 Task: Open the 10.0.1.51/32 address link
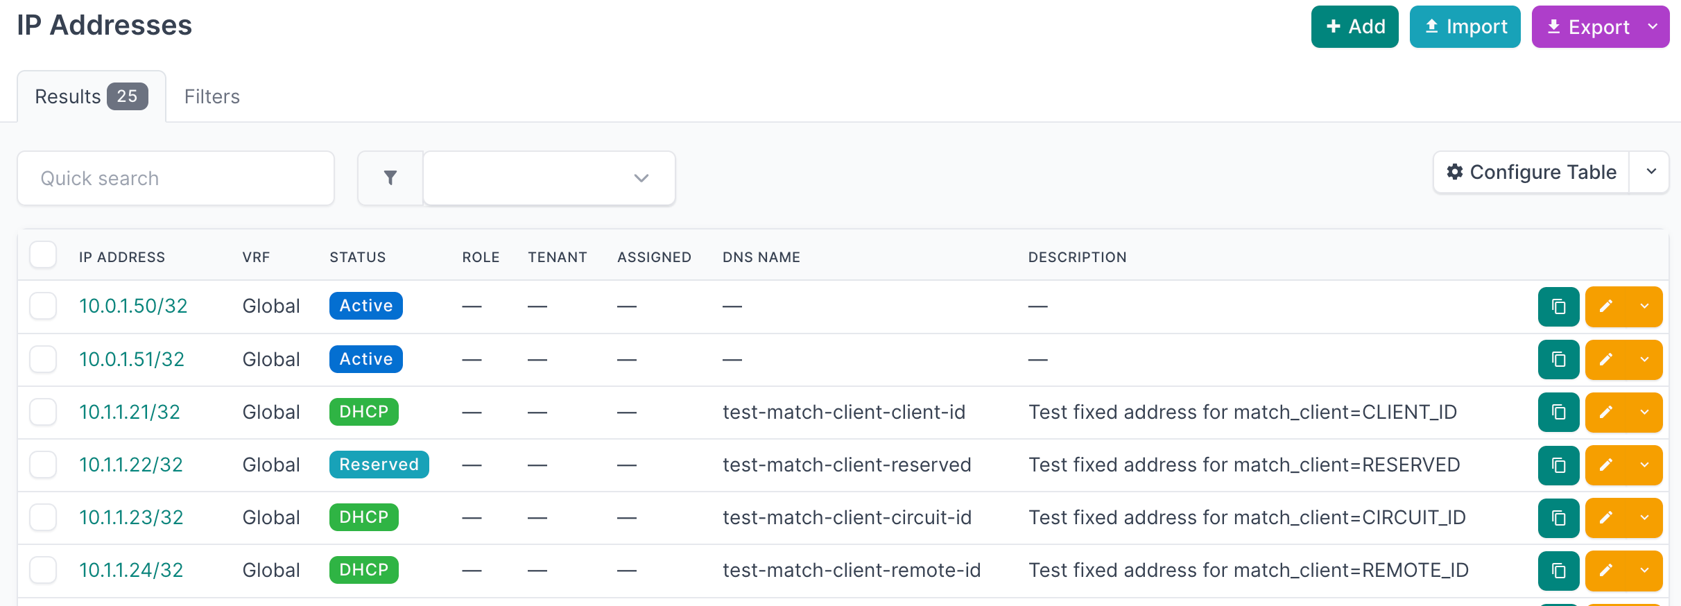[x=132, y=359]
